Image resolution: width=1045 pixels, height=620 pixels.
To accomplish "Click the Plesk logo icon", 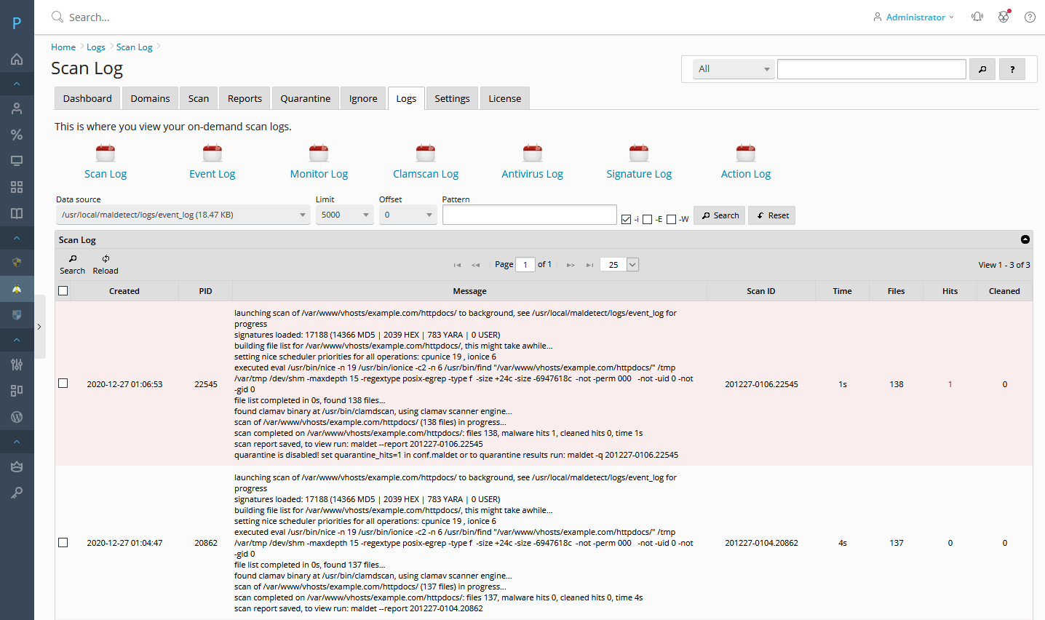I will pos(17,23).
